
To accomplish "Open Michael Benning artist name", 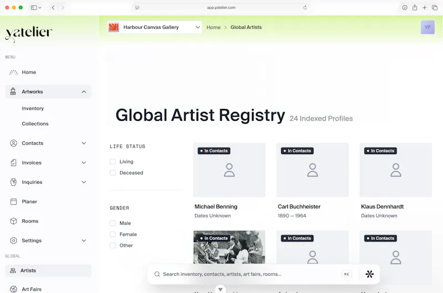I will 216,207.
